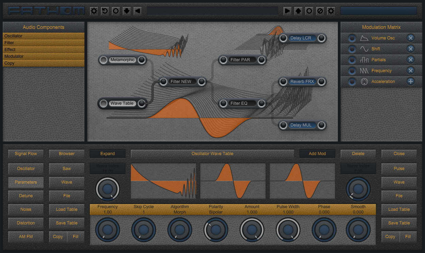Click the output port of Filter EQ node
The image size is (425, 253).
pyautogui.click(x=262, y=103)
